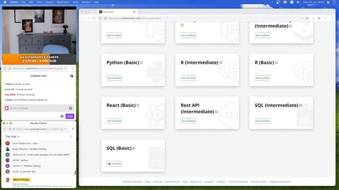Get Certified in Python (Basic)
339x190 pixels.
pyautogui.click(x=114, y=78)
